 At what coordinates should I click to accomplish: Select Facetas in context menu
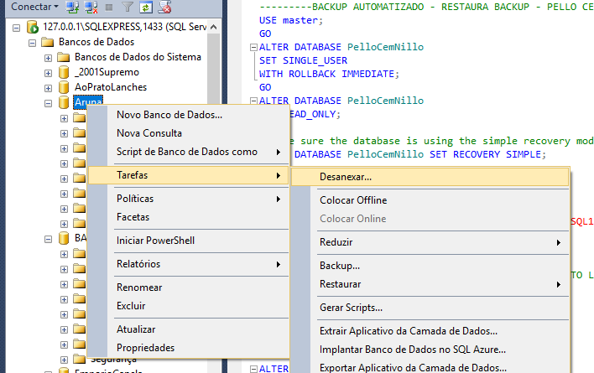pyautogui.click(x=188, y=217)
